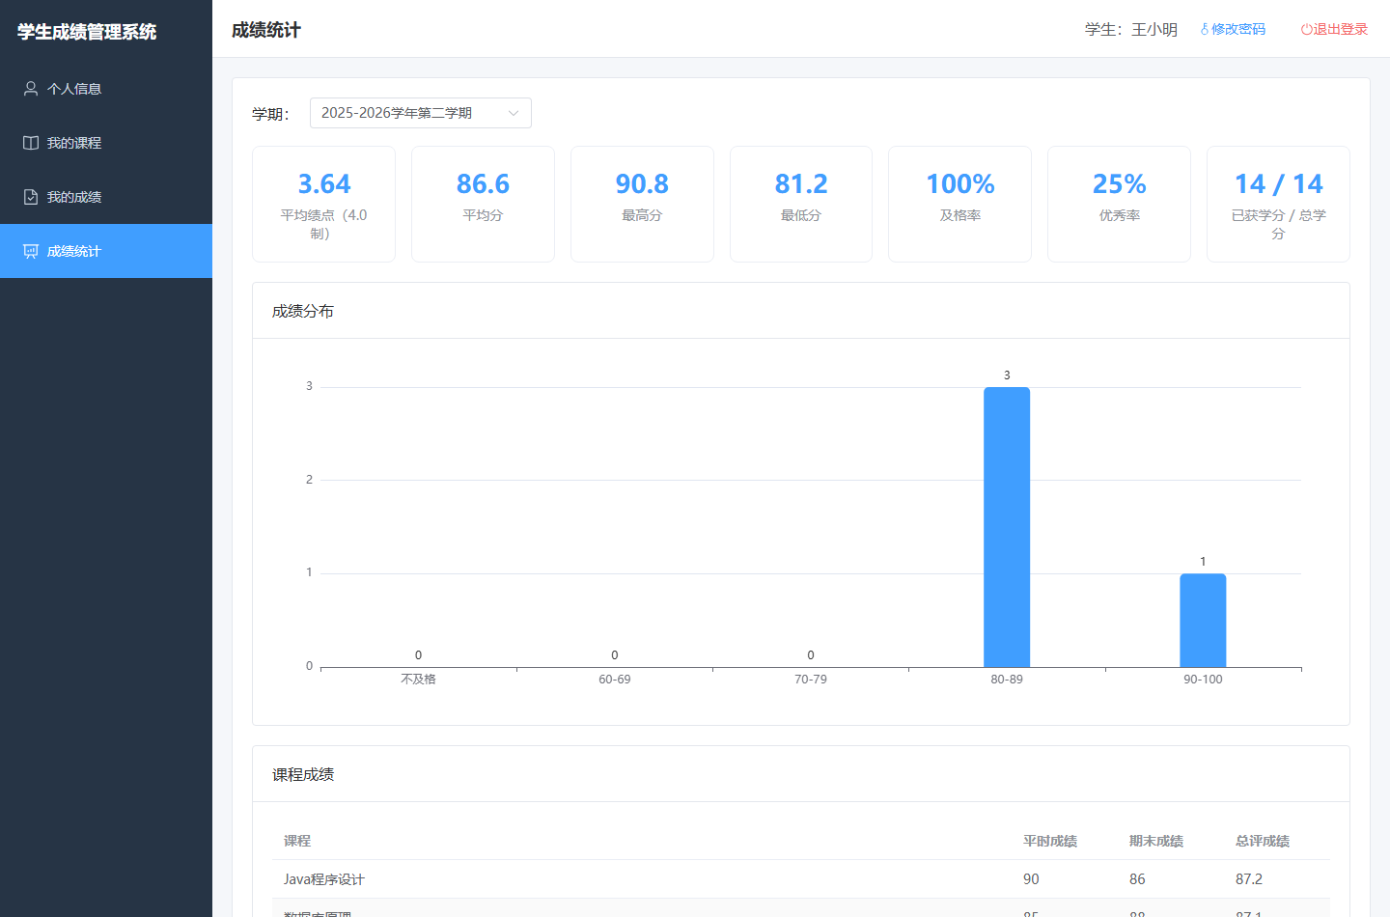This screenshot has height=917, width=1390.
Task: Click regular score 90 for Java程序设计
Action: tap(1031, 879)
